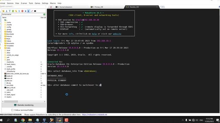Viewport: 220px width, 123px height.
Task: Open Google Chrome from the taskbar
Action: coord(23,120)
